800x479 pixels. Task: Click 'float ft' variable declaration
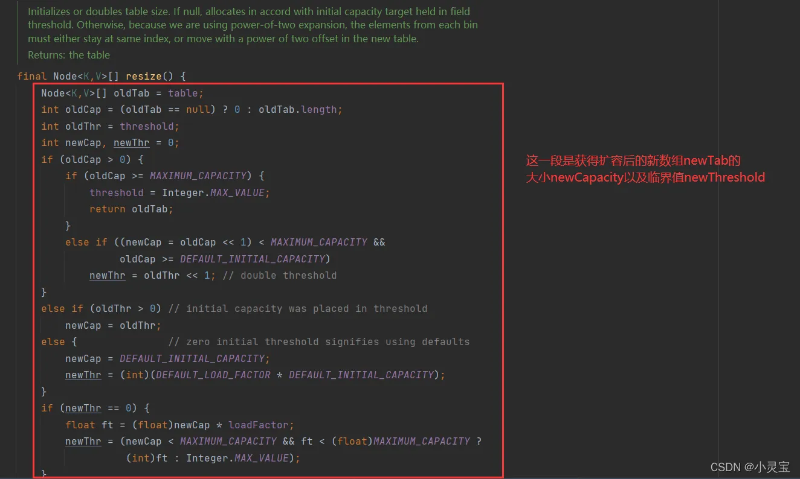pyautogui.click(x=89, y=425)
